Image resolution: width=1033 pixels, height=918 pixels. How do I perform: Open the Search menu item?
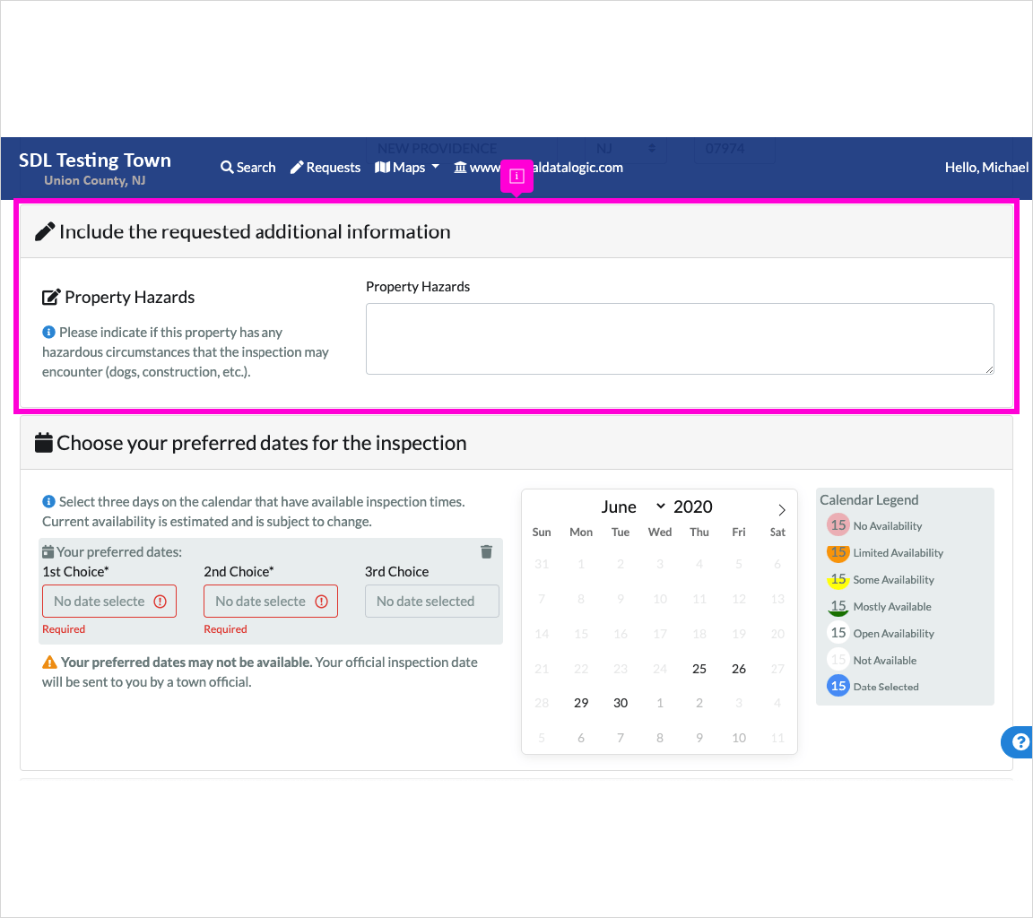(247, 168)
